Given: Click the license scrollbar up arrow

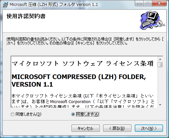Looking at the screenshot, I should click(x=160, y=59).
